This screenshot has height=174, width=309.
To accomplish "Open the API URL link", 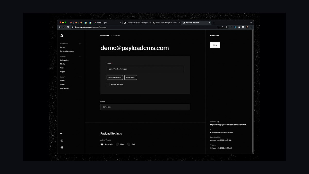I will 229,125.
